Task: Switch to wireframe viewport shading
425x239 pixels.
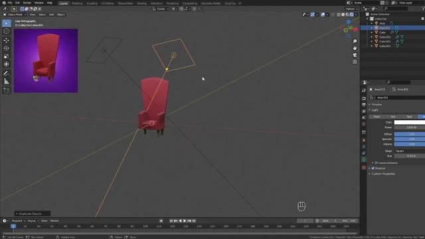Action: (339, 15)
